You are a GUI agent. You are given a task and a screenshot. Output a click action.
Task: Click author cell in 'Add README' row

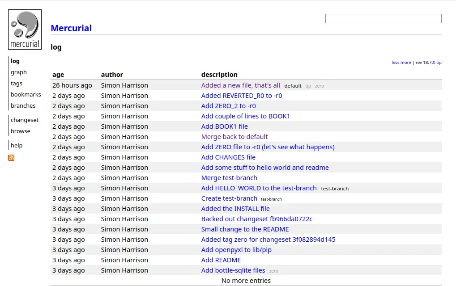pyautogui.click(x=124, y=260)
